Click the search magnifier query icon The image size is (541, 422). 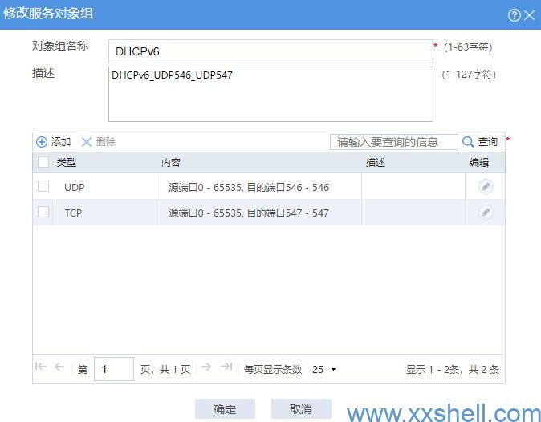pos(468,142)
